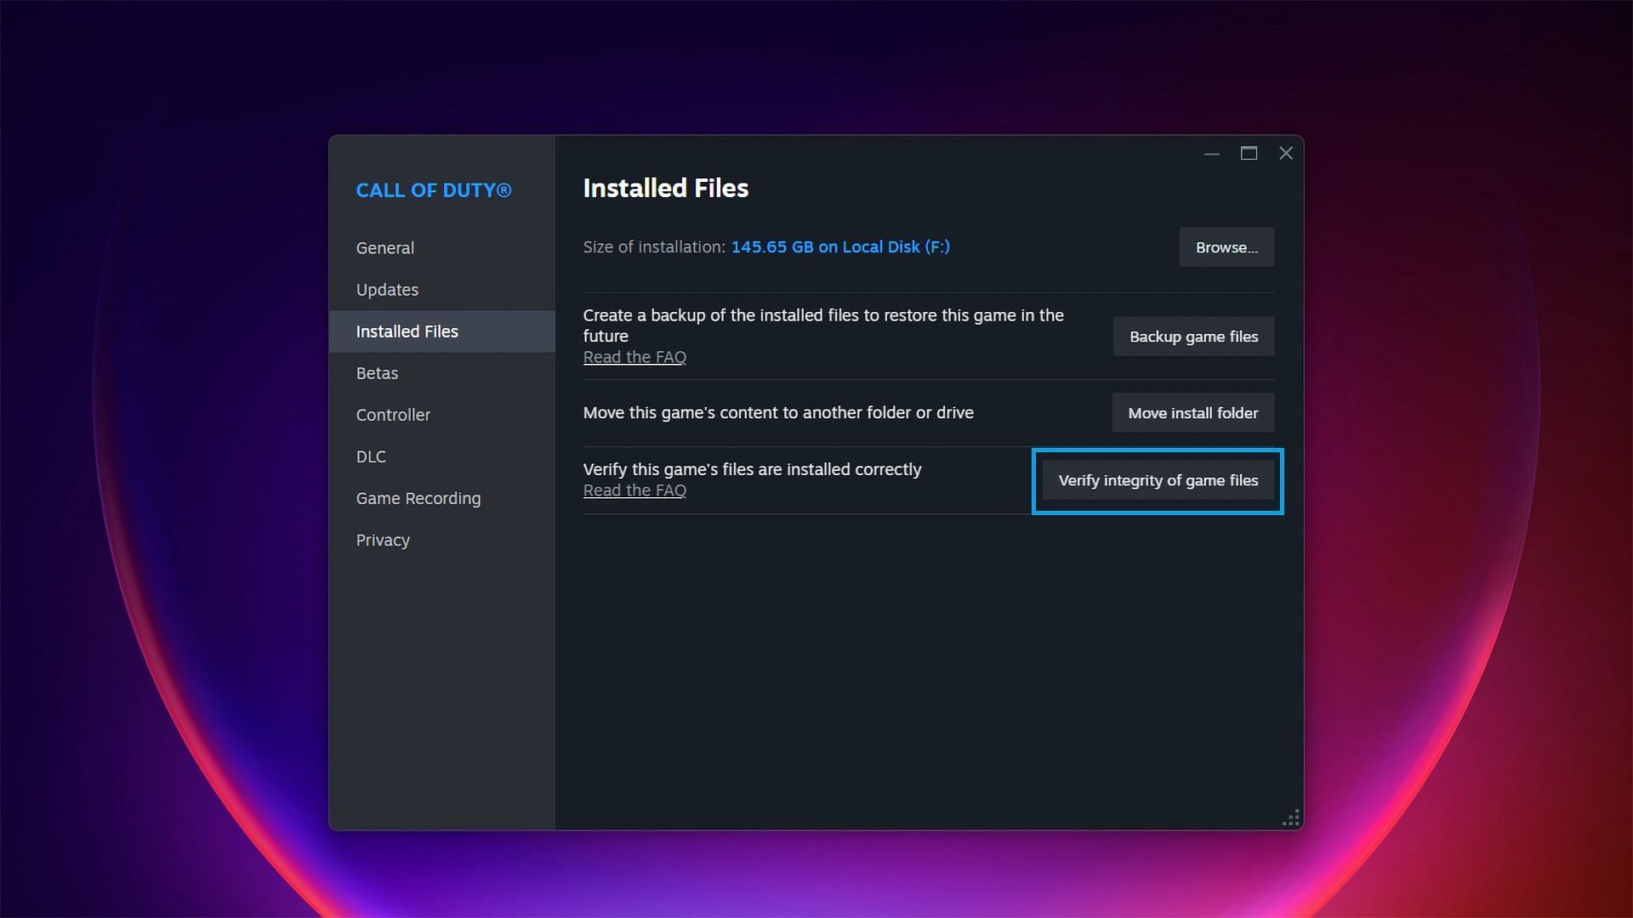
Task: Select the Updates settings tab
Action: pyautogui.click(x=387, y=289)
